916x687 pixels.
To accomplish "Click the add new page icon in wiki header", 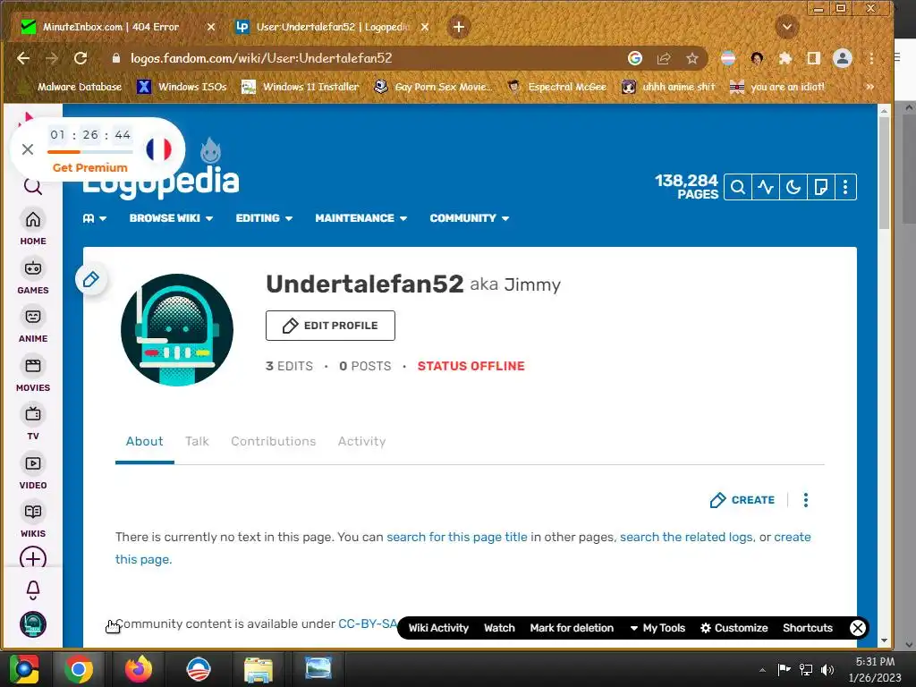I will [x=820, y=187].
